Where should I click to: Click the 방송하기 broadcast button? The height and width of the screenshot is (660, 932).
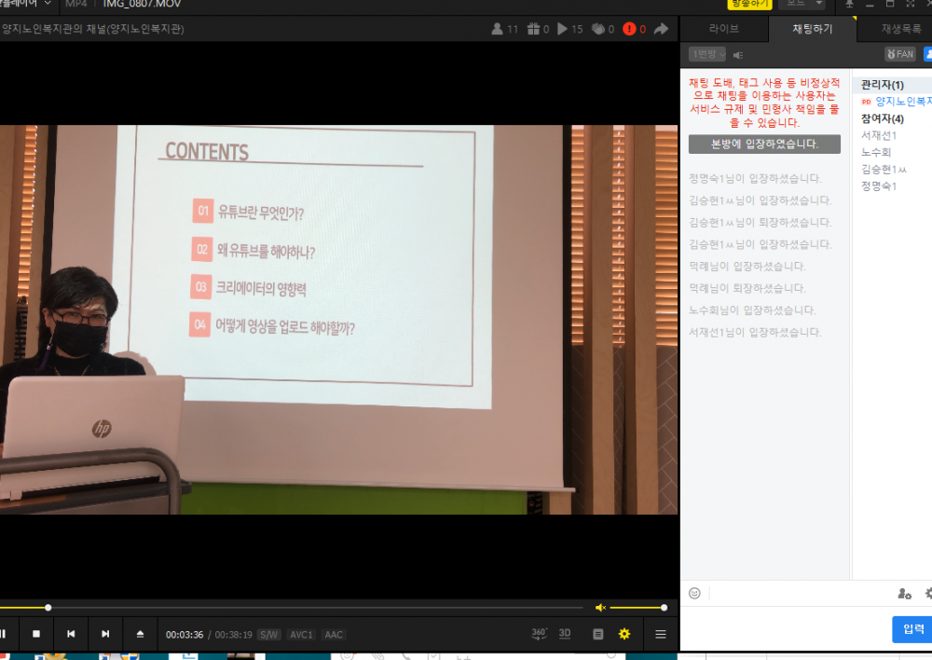tap(749, 4)
